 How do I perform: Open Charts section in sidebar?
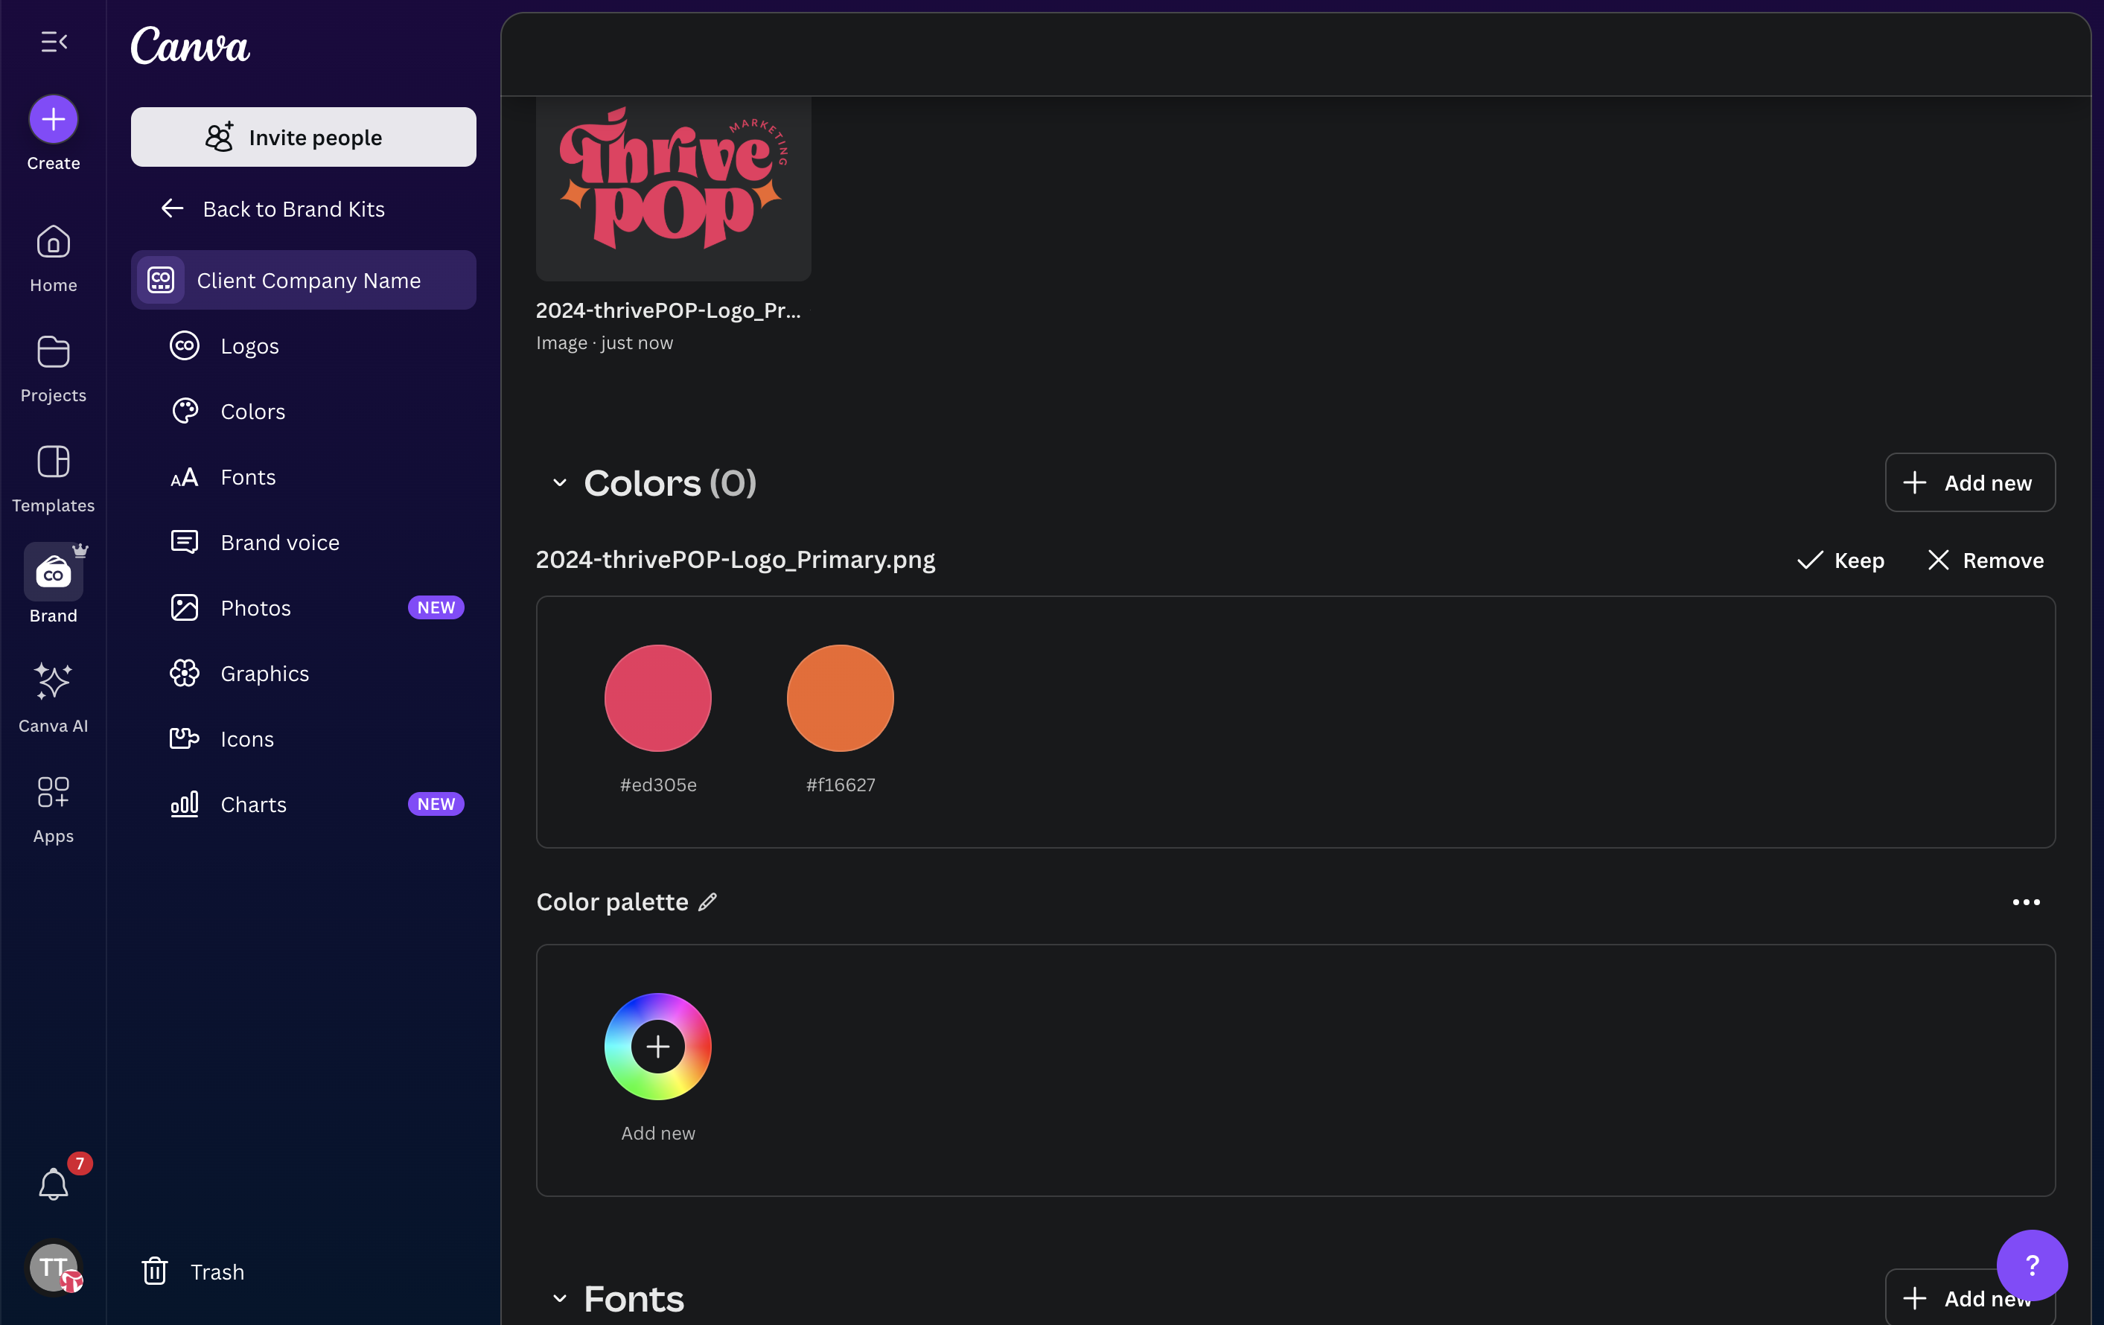coord(303,805)
